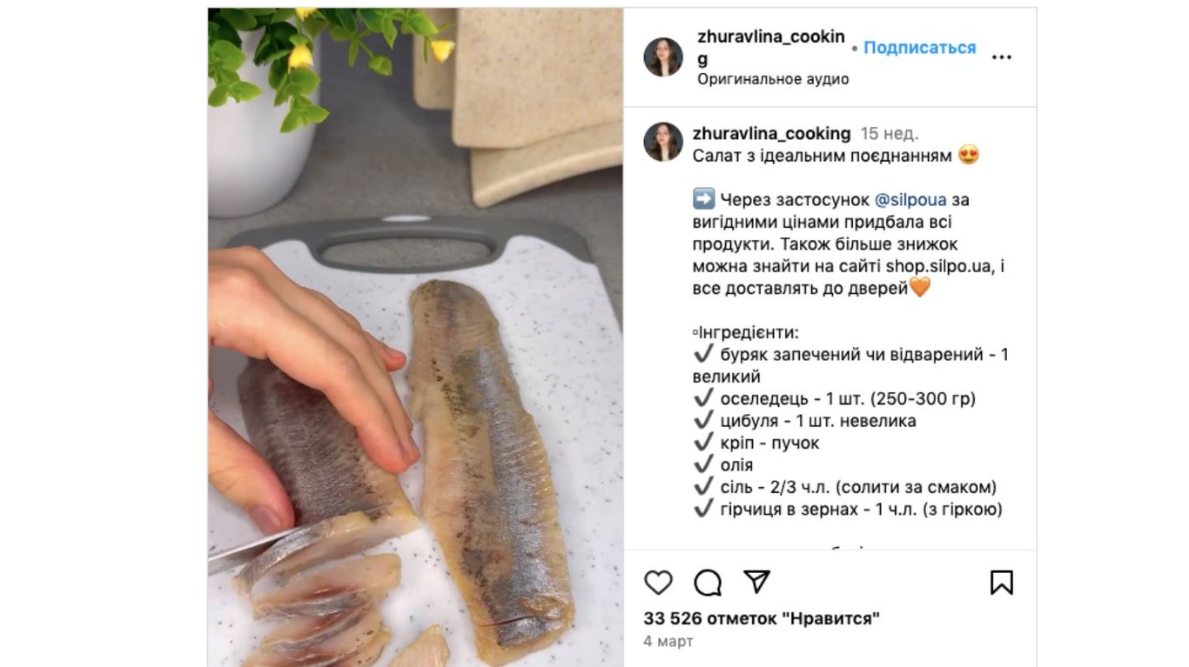View the 33 526 отметок "Нравится" list
The height and width of the screenshot is (667, 1189).
[x=762, y=619]
